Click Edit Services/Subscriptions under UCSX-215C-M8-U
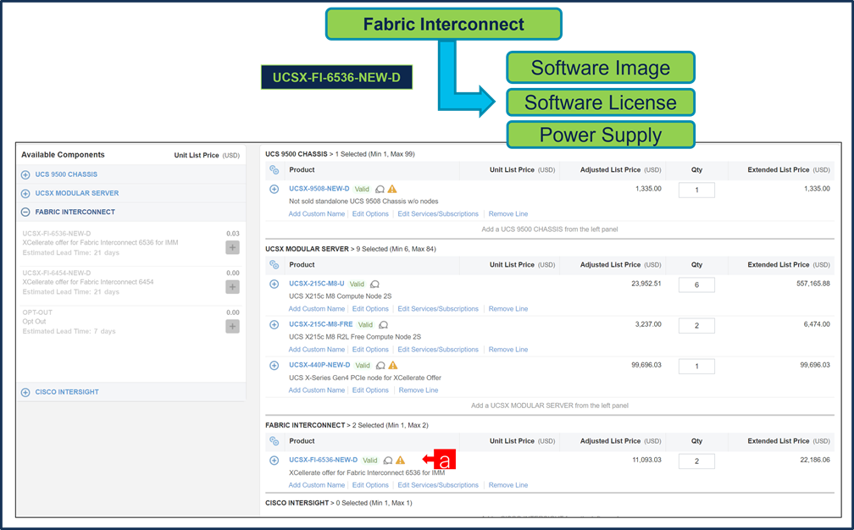854x530 pixels. [x=438, y=308]
